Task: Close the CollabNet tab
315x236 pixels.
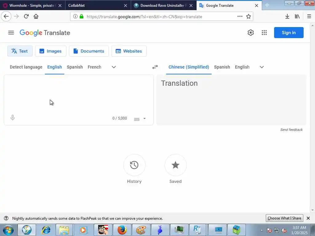Action: (126, 6)
